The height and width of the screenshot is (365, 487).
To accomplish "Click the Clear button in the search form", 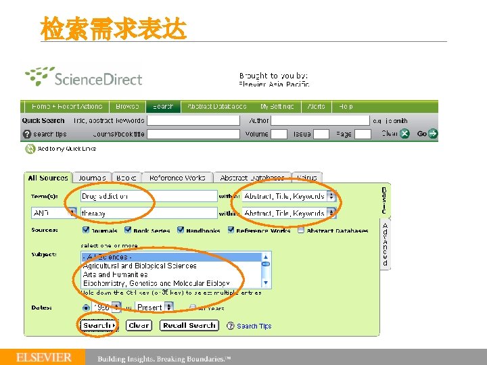I will pos(139,325).
